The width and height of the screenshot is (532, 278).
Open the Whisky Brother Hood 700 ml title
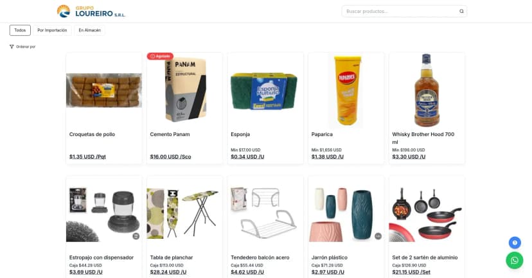[x=423, y=138]
